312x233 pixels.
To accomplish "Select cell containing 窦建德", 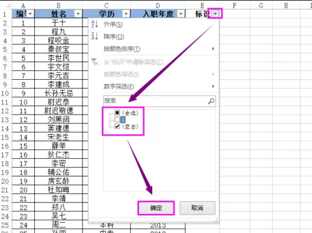I will point(58,129).
